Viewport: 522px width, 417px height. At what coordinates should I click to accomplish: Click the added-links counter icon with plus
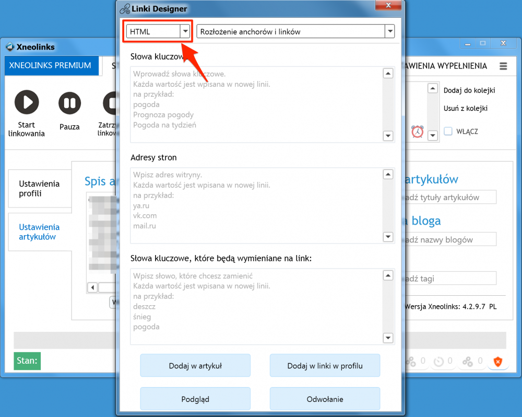point(411,361)
